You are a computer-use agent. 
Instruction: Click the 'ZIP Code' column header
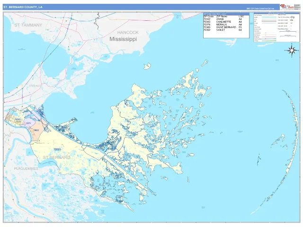(x=208, y=17)
